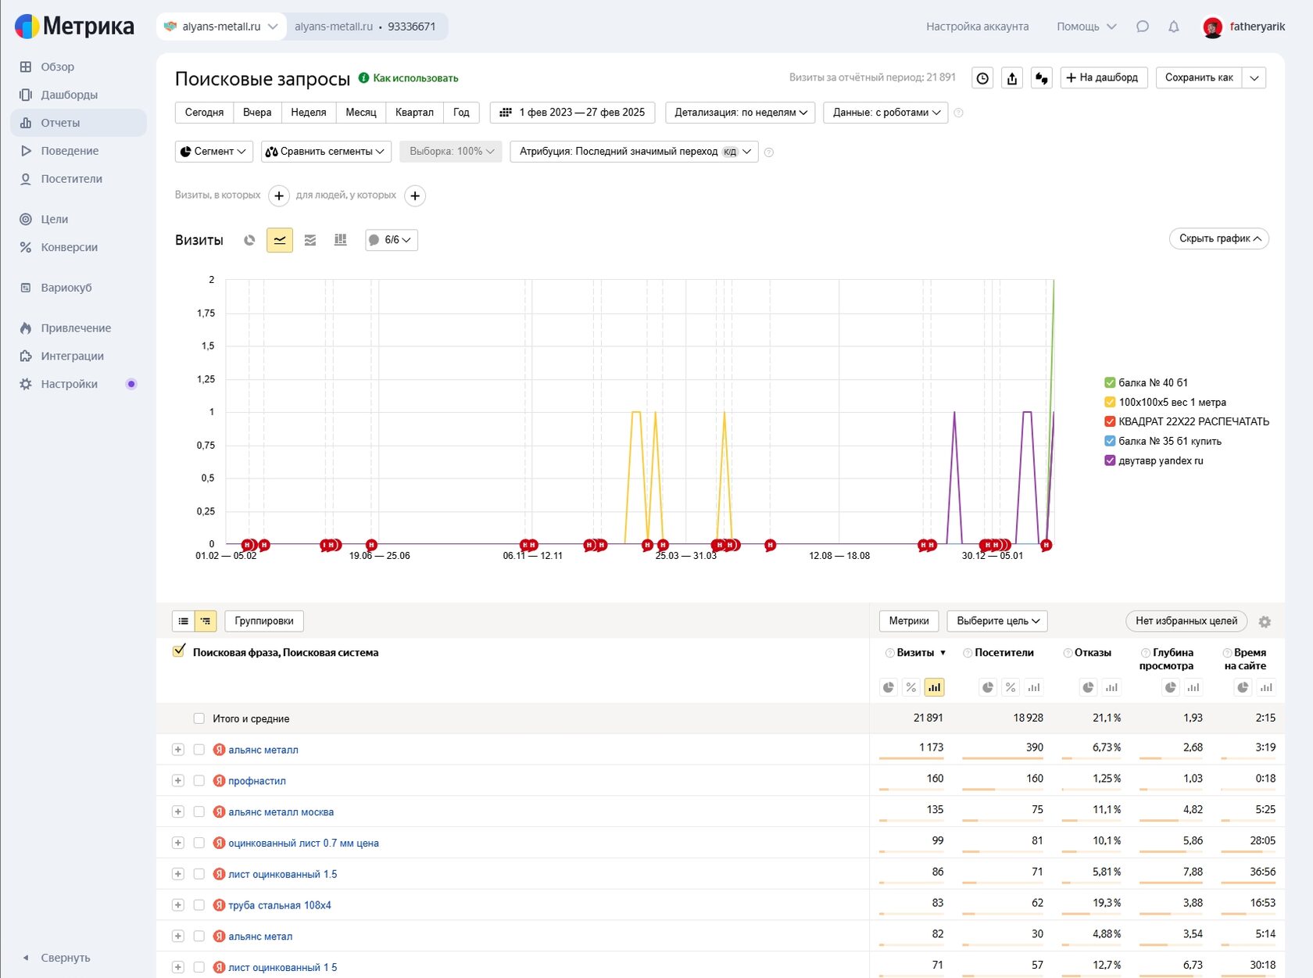Tick the 'Итого и средние' checkbox
The image size is (1313, 978).
click(199, 718)
